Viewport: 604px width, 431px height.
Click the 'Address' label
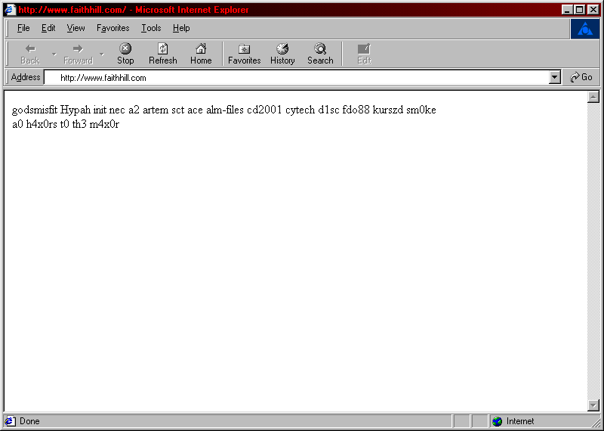[26, 77]
